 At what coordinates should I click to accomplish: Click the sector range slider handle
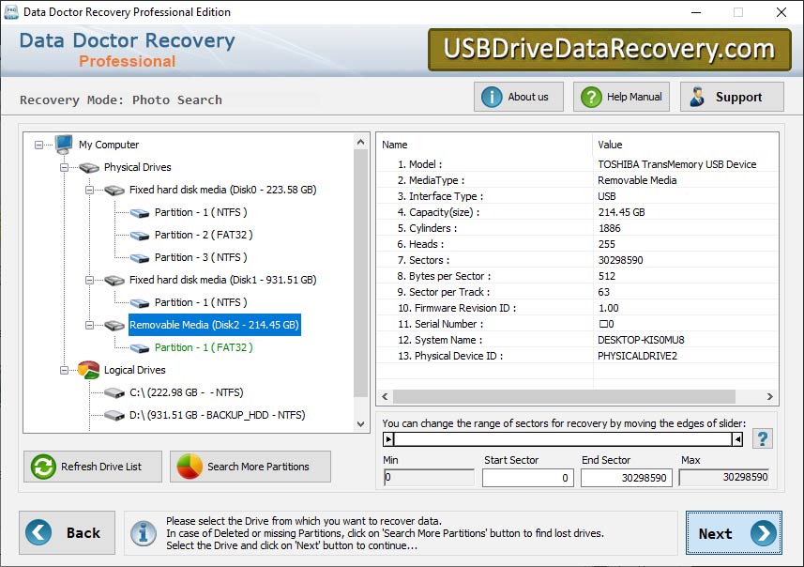pyautogui.click(x=389, y=438)
